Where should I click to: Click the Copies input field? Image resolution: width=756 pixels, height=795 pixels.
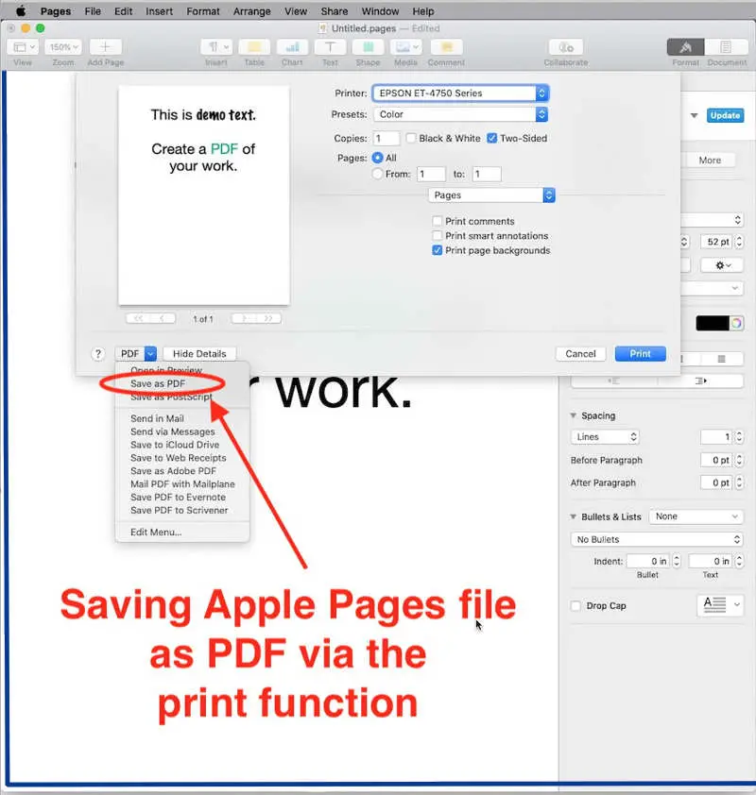point(387,139)
